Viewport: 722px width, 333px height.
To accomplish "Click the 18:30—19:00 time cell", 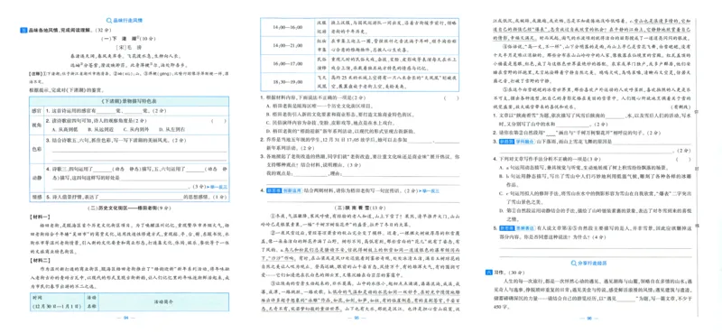I will point(287,82).
